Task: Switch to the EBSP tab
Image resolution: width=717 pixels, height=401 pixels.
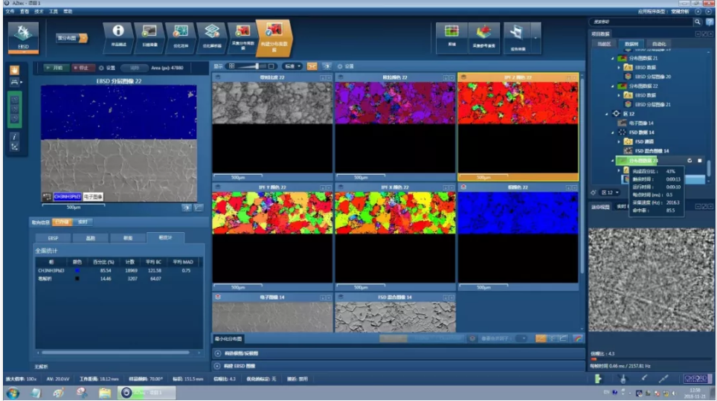Action: pyautogui.click(x=53, y=238)
